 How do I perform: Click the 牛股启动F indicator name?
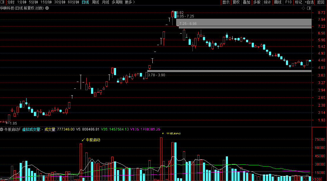point(12,129)
